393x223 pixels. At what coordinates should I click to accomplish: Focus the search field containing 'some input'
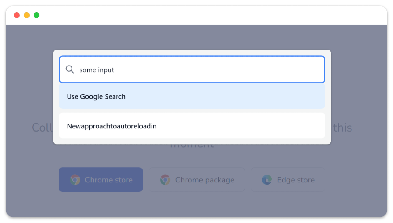click(x=192, y=69)
